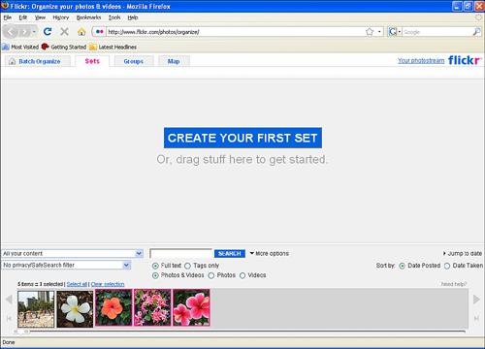Image resolution: width=485 pixels, height=349 pixels.
Task: Click the blue SEARCH button
Action: click(230, 253)
